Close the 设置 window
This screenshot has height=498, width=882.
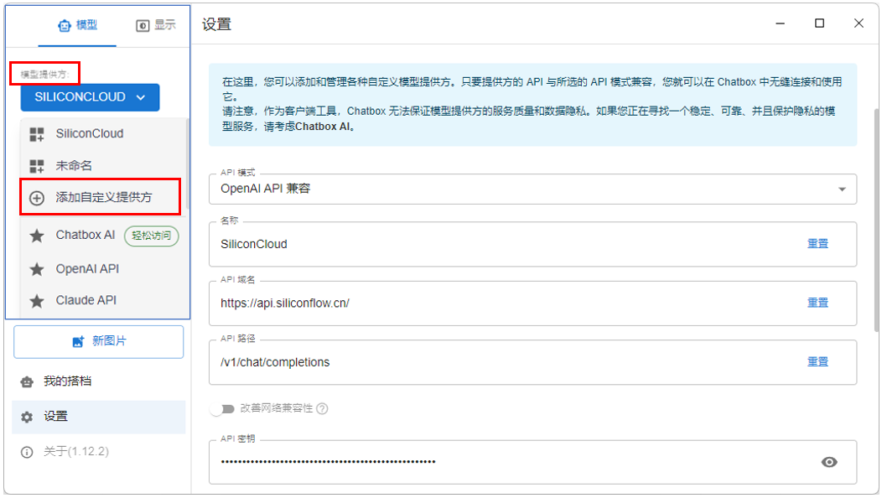859,23
